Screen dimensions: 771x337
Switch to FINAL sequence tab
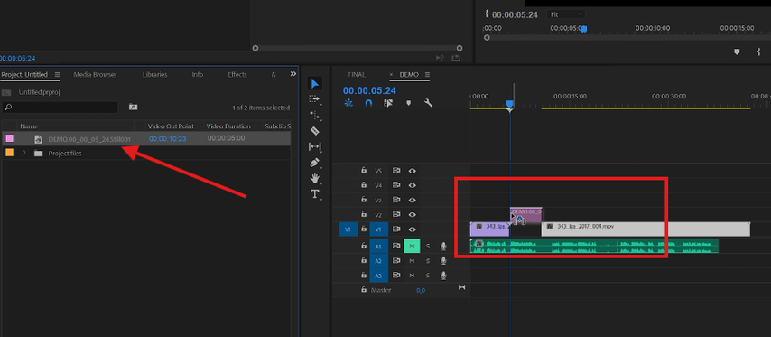(x=357, y=75)
